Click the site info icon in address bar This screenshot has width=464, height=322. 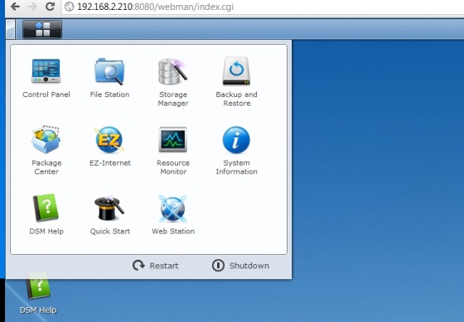(x=69, y=7)
